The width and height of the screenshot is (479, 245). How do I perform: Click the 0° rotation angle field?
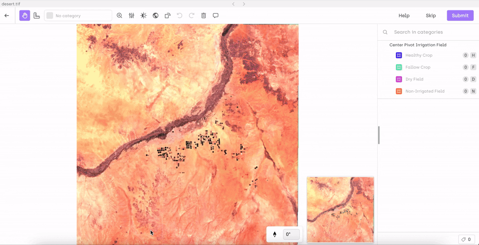pyautogui.click(x=291, y=234)
